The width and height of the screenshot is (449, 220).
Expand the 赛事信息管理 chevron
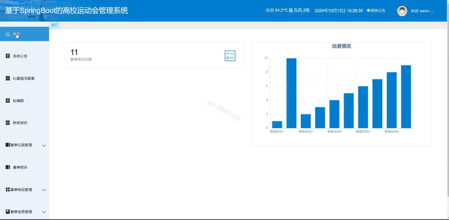[44, 212]
